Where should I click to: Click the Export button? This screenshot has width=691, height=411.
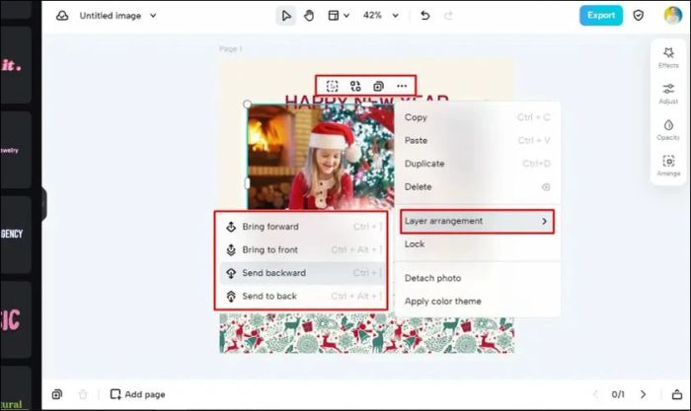pos(600,16)
